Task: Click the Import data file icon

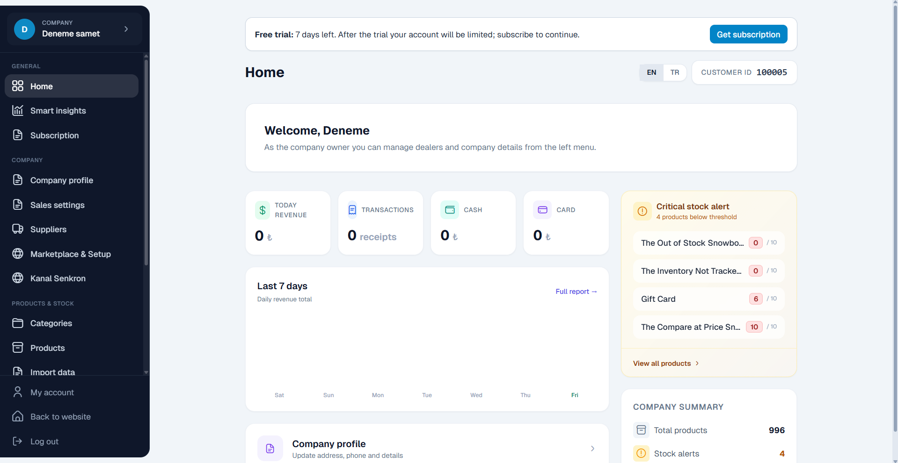Action: 18,371
